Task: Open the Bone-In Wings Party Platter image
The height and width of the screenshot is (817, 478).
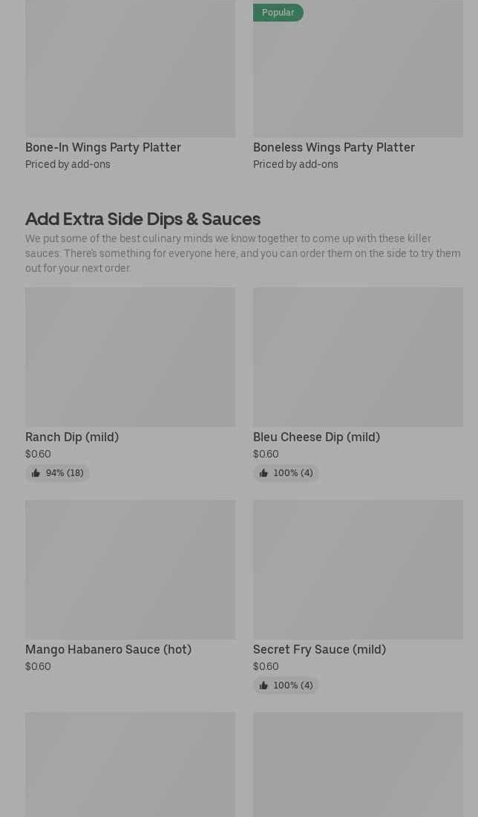Action: tap(130, 68)
